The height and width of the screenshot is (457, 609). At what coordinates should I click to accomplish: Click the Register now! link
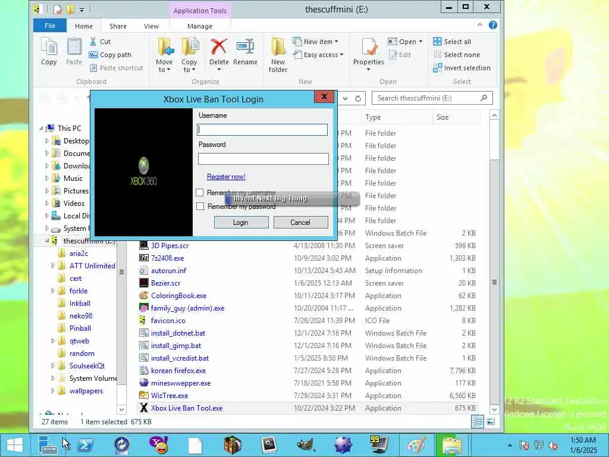click(226, 177)
